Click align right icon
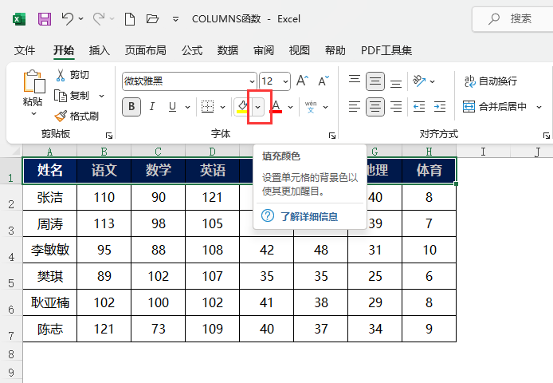 click(396, 106)
